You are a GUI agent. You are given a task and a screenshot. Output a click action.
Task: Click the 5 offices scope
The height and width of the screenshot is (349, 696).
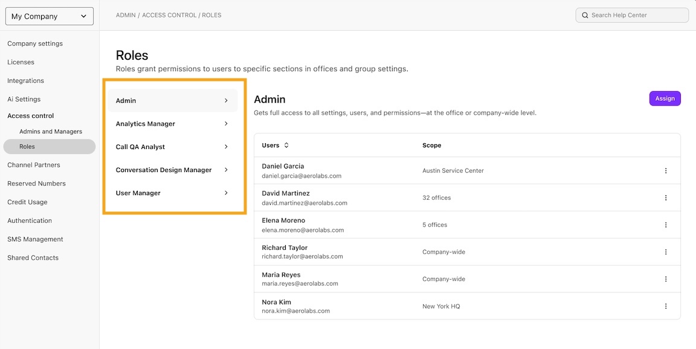(434, 225)
